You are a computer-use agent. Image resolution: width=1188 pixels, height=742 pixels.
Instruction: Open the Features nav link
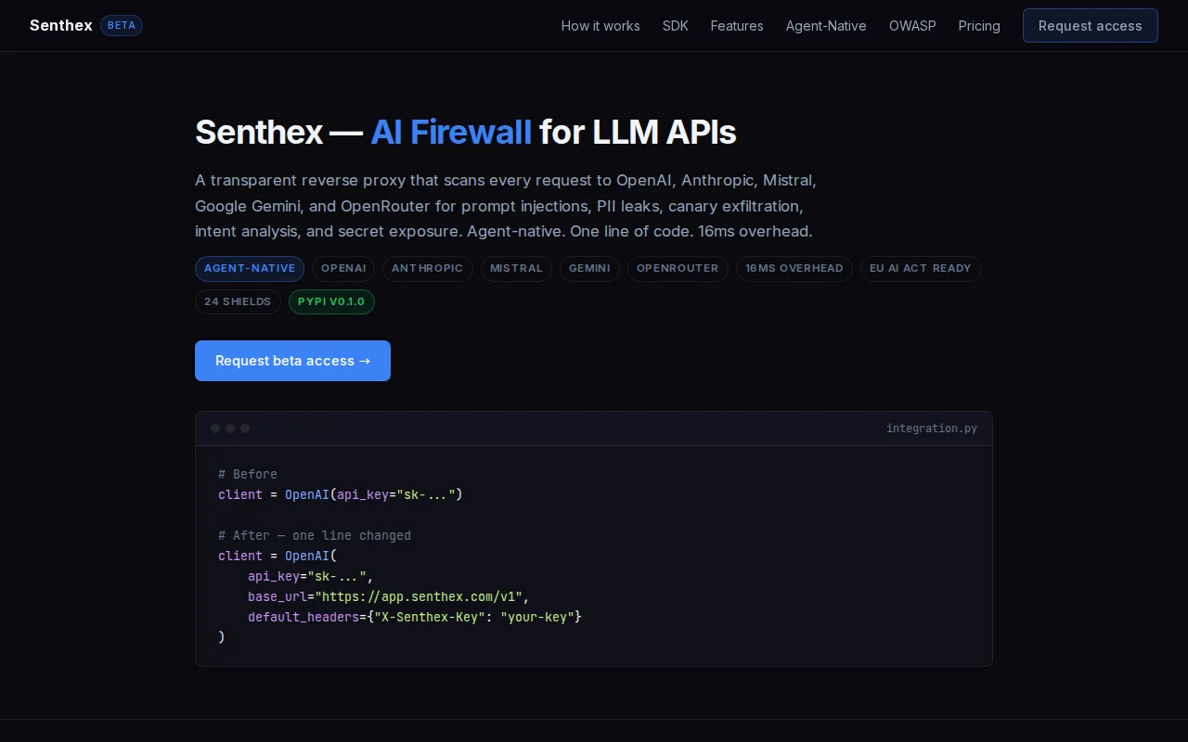point(737,26)
